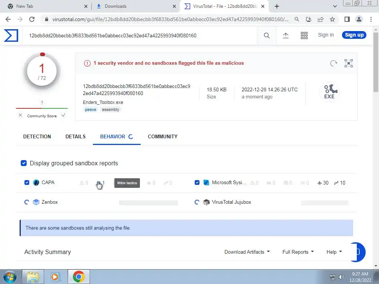Viewport: 379px width, 284px height.
Task: Click the 2022-12-28 14:26:26 UTC timestamp
Action: [269, 89]
